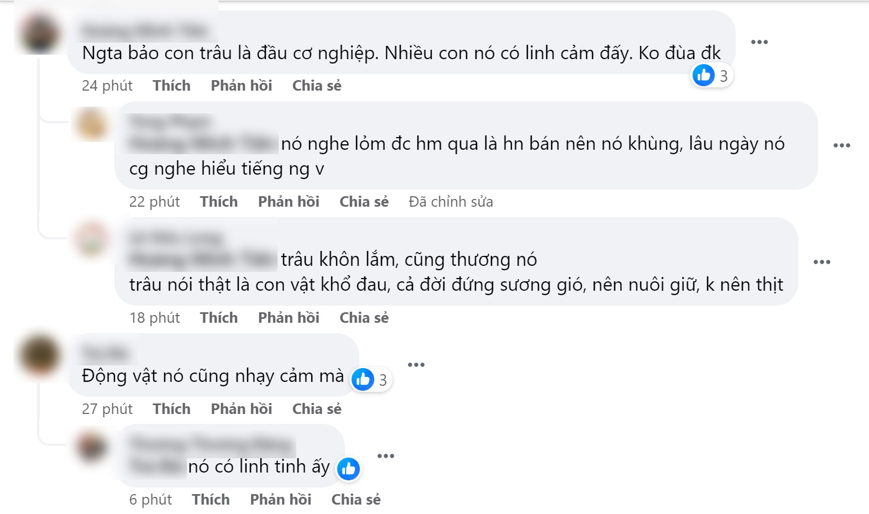
Task: Click 'Chia sẻ' on the 'nó có linh tinh ấy' reply
Action: (x=355, y=499)
